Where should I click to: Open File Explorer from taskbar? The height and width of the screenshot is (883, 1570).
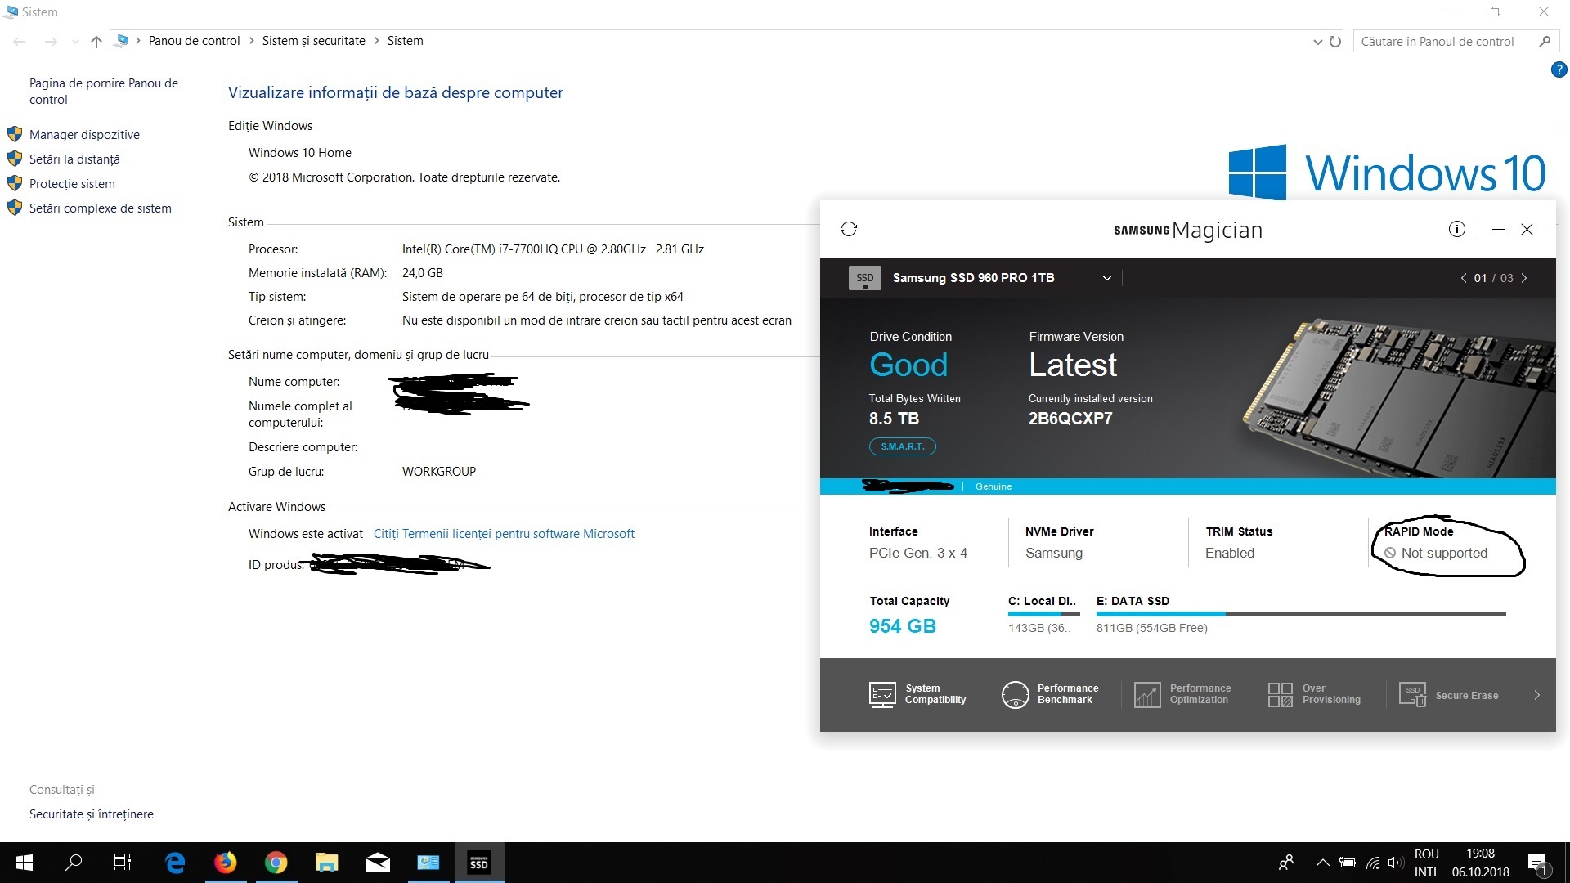point(327,863)
